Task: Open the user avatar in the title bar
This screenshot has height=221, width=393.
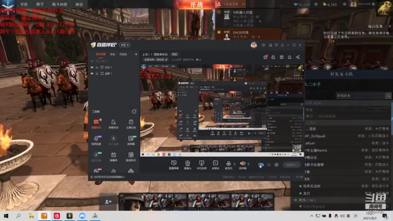Action: (x=253, y=45)
